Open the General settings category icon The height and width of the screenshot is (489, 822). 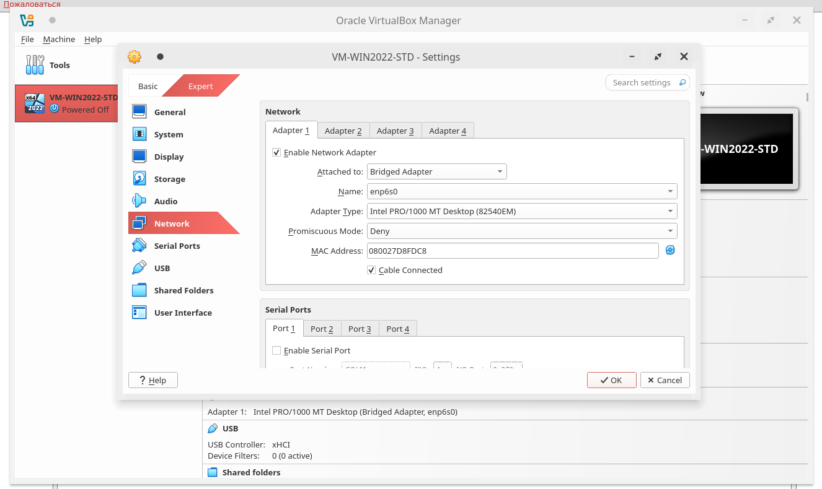click(x=139, y=112)
